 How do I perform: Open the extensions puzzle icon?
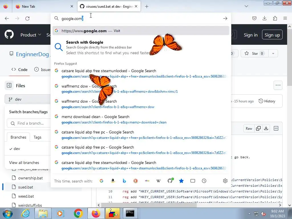(x=275, y=18)
